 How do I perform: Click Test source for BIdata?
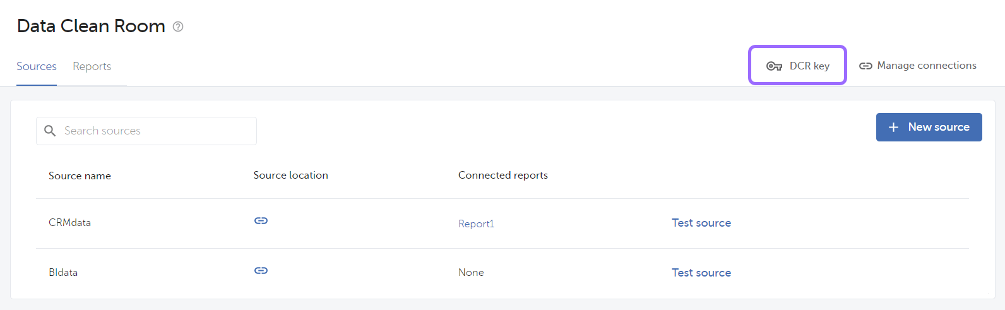[x=701, y=273]
